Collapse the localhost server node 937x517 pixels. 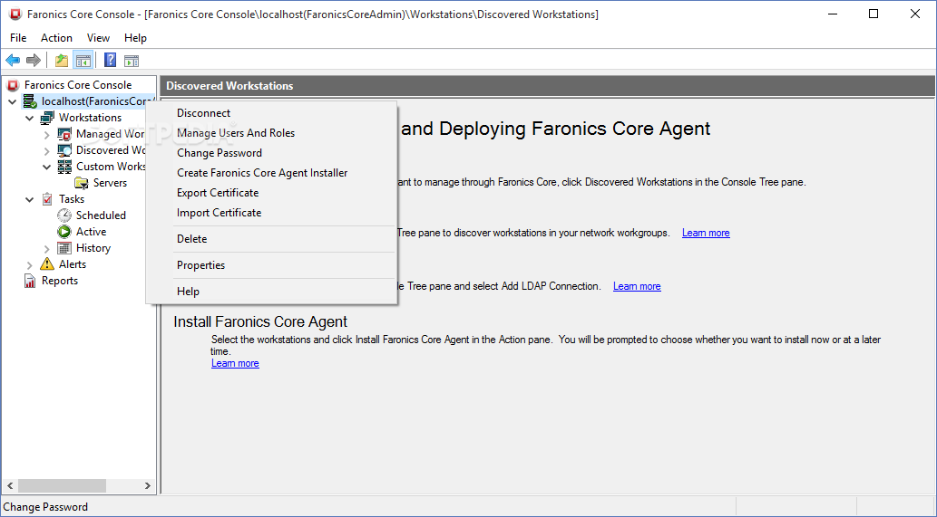[12, 102]
